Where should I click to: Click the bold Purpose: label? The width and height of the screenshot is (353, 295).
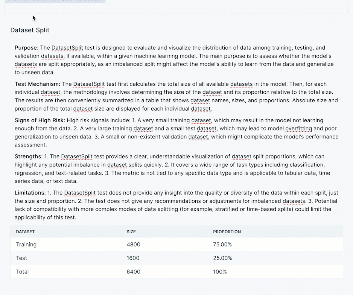pos(26,48)
